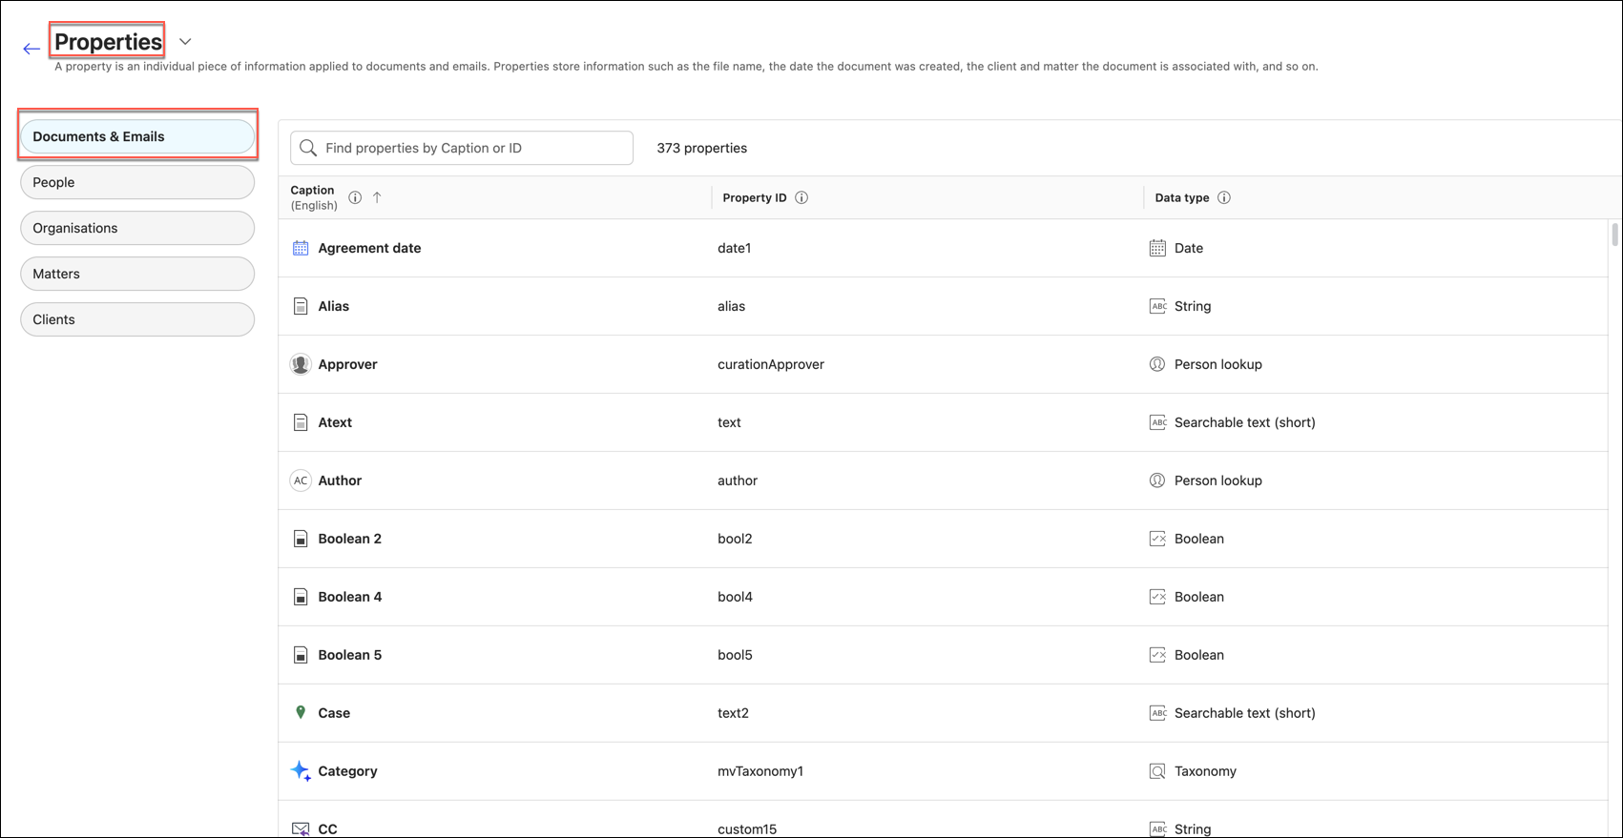This screenshot has width=1623, height=838.
Task: Click the icon beside Boolean 4
Action: pos(301,597)
